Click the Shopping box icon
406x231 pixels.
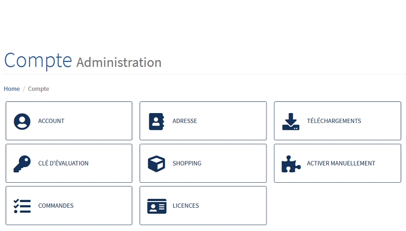pos(156,164)
